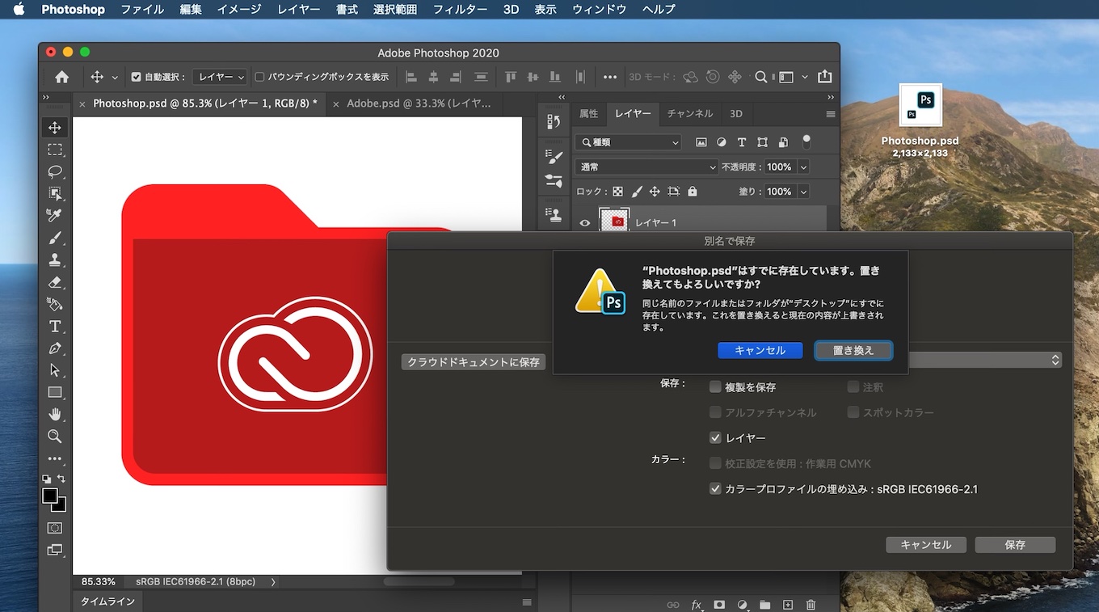Click the foreground color swatch
The width and height of the screenshot is (1099, 612).
click(50, 495)
